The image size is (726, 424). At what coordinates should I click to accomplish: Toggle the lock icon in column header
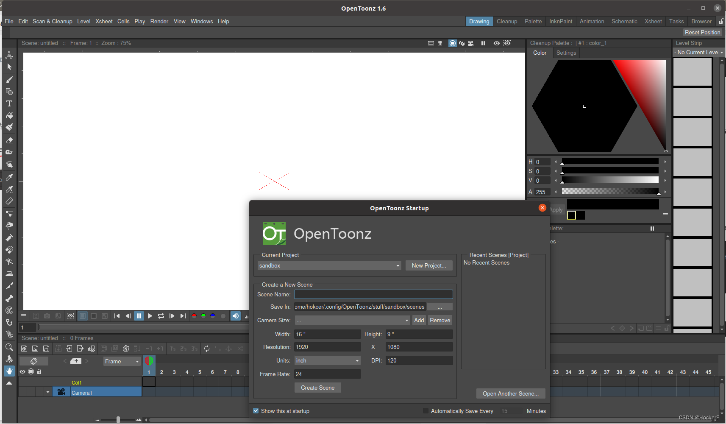point(39,371)
